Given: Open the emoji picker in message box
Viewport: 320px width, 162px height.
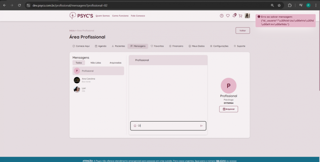Looking at the screenshot, I should [135, 126].
